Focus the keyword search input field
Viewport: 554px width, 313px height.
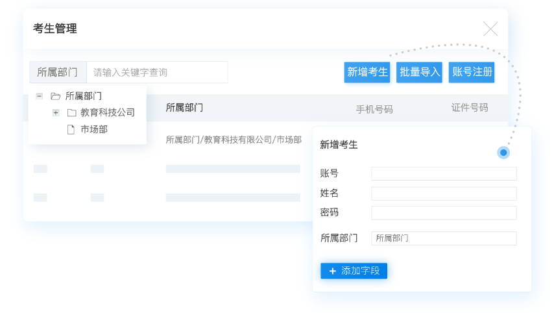click(x=157, y=72)
